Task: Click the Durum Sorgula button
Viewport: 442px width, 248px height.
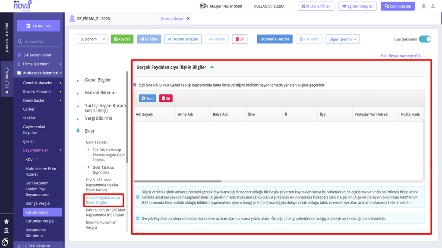Action: click(183, 39)
